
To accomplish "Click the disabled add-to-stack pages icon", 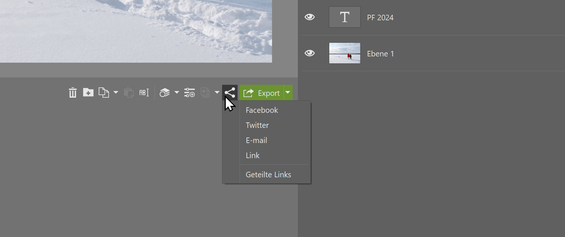I will [205, 93].
